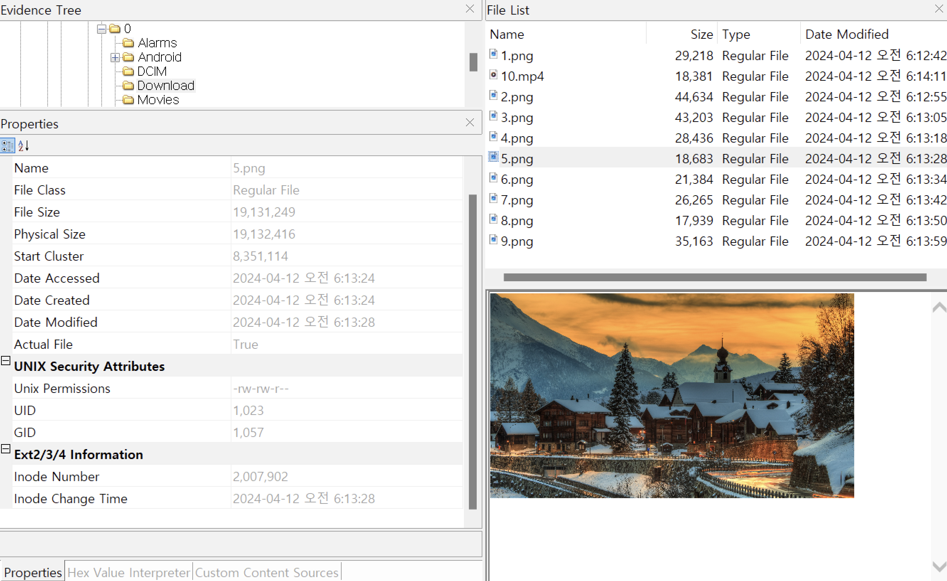Click the Date Modified property row label
The image size is (947, 581).
(56, 322)
